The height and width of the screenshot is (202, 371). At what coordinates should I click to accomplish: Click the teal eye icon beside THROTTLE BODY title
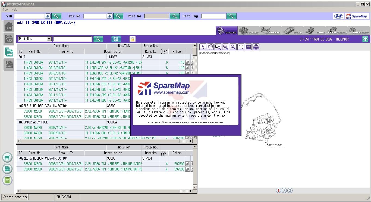(365, 39)
